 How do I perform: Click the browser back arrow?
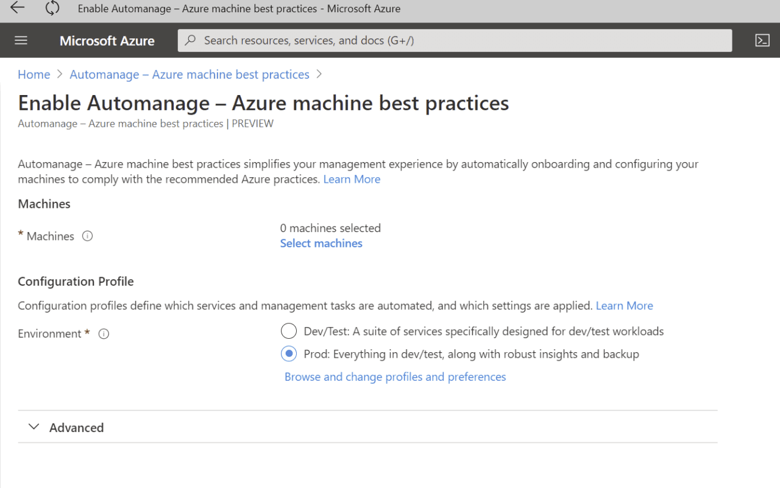[17, 8]
